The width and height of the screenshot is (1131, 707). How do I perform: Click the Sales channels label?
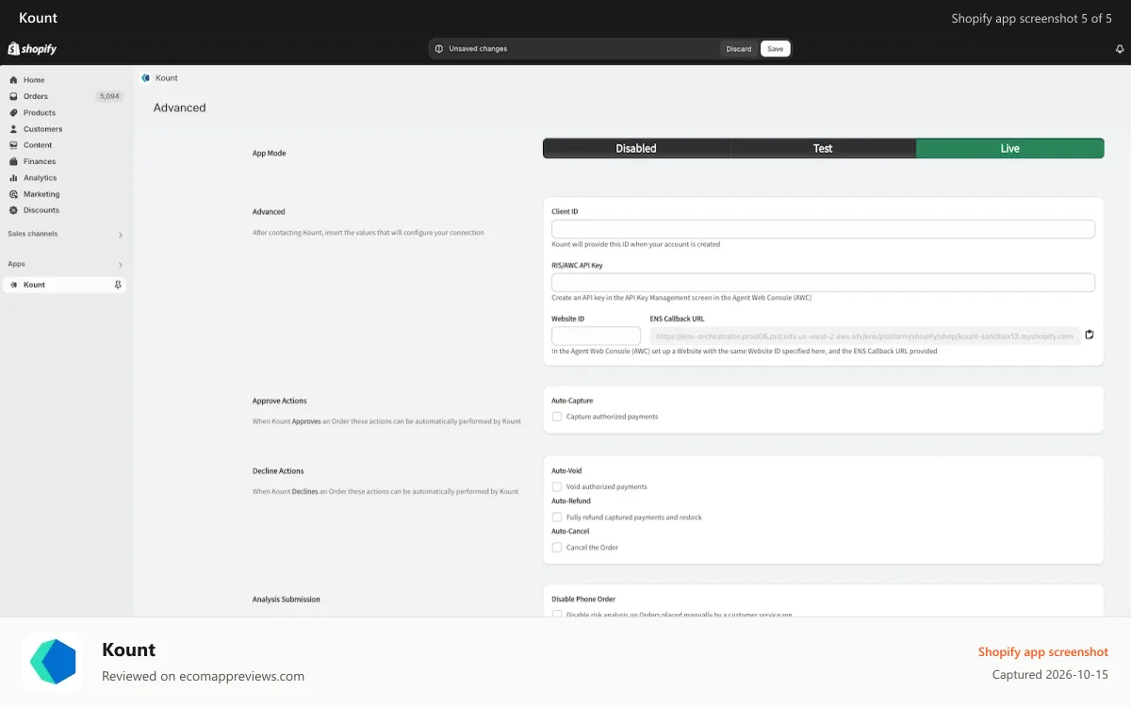[33, 234]
